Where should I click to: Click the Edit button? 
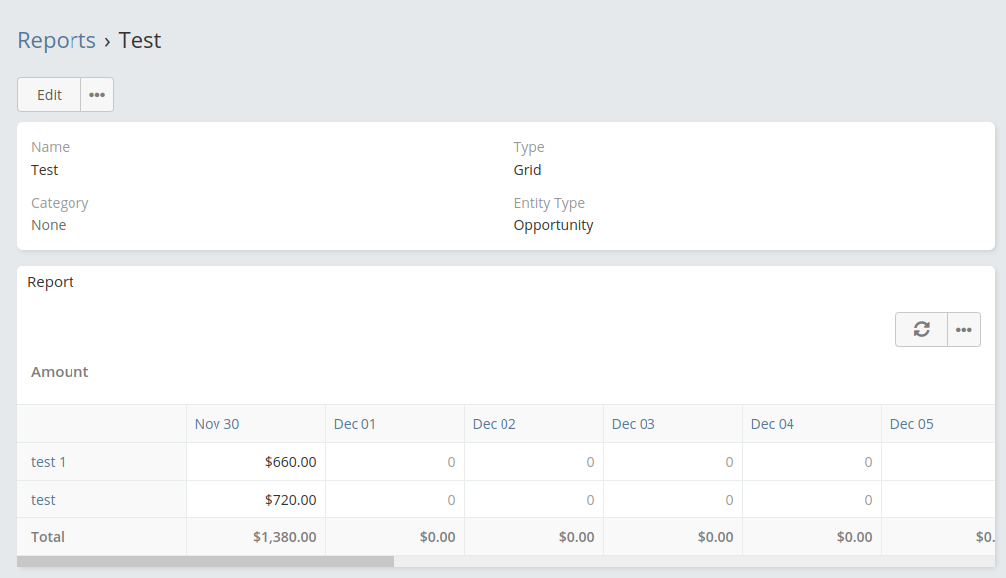point(50,95)
